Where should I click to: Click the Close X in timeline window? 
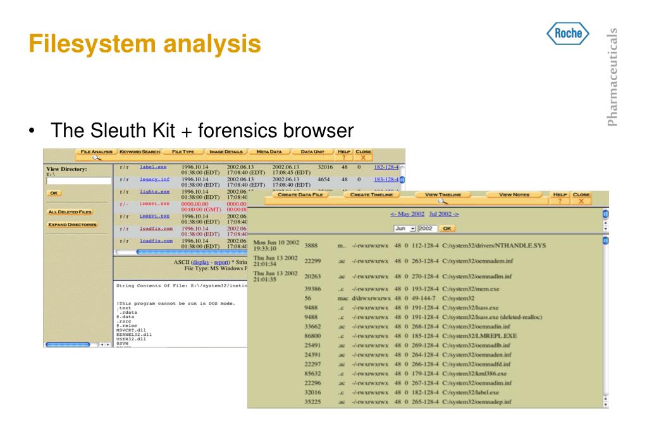pyautogui.click(x=581, y=201)
